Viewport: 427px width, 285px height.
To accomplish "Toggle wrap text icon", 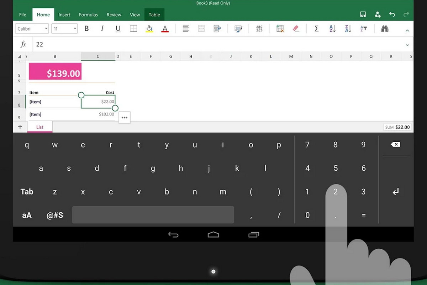I will pyautogui.click(x=217, y=29).
